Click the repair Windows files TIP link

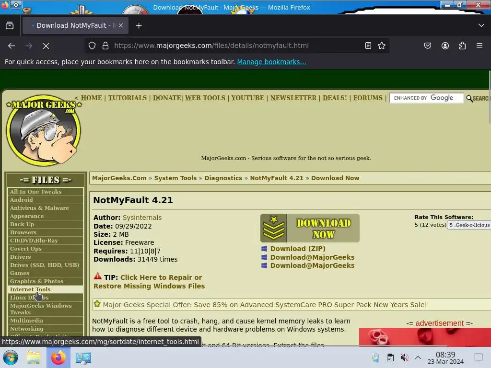(x=149, y=282)
